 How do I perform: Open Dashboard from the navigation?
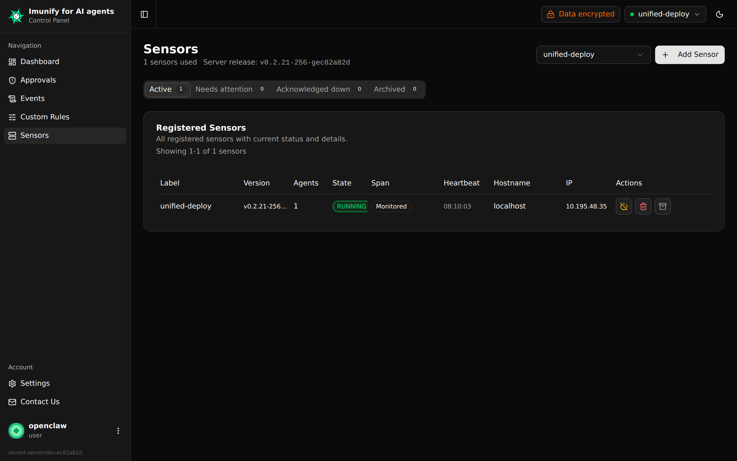tap(65, 62)
